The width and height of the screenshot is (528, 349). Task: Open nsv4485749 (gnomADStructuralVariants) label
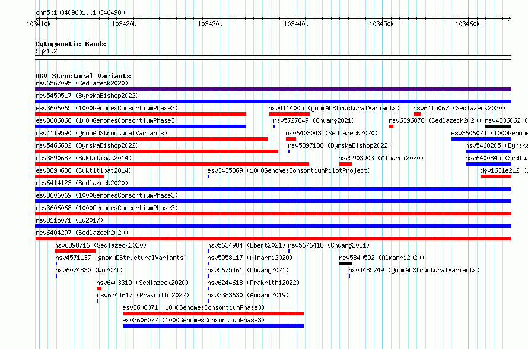point(414,270)
